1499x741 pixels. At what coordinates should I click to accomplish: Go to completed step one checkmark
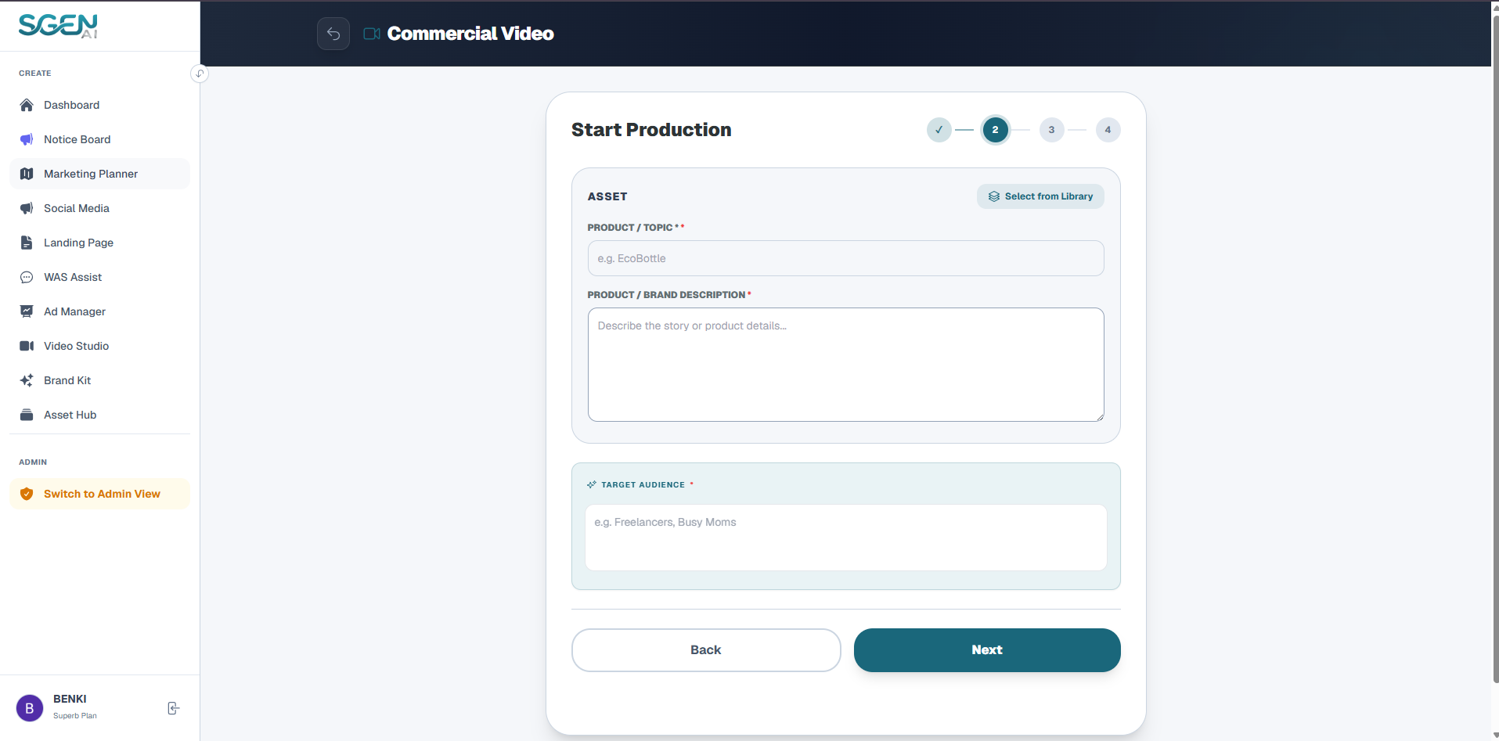[939, 130]
